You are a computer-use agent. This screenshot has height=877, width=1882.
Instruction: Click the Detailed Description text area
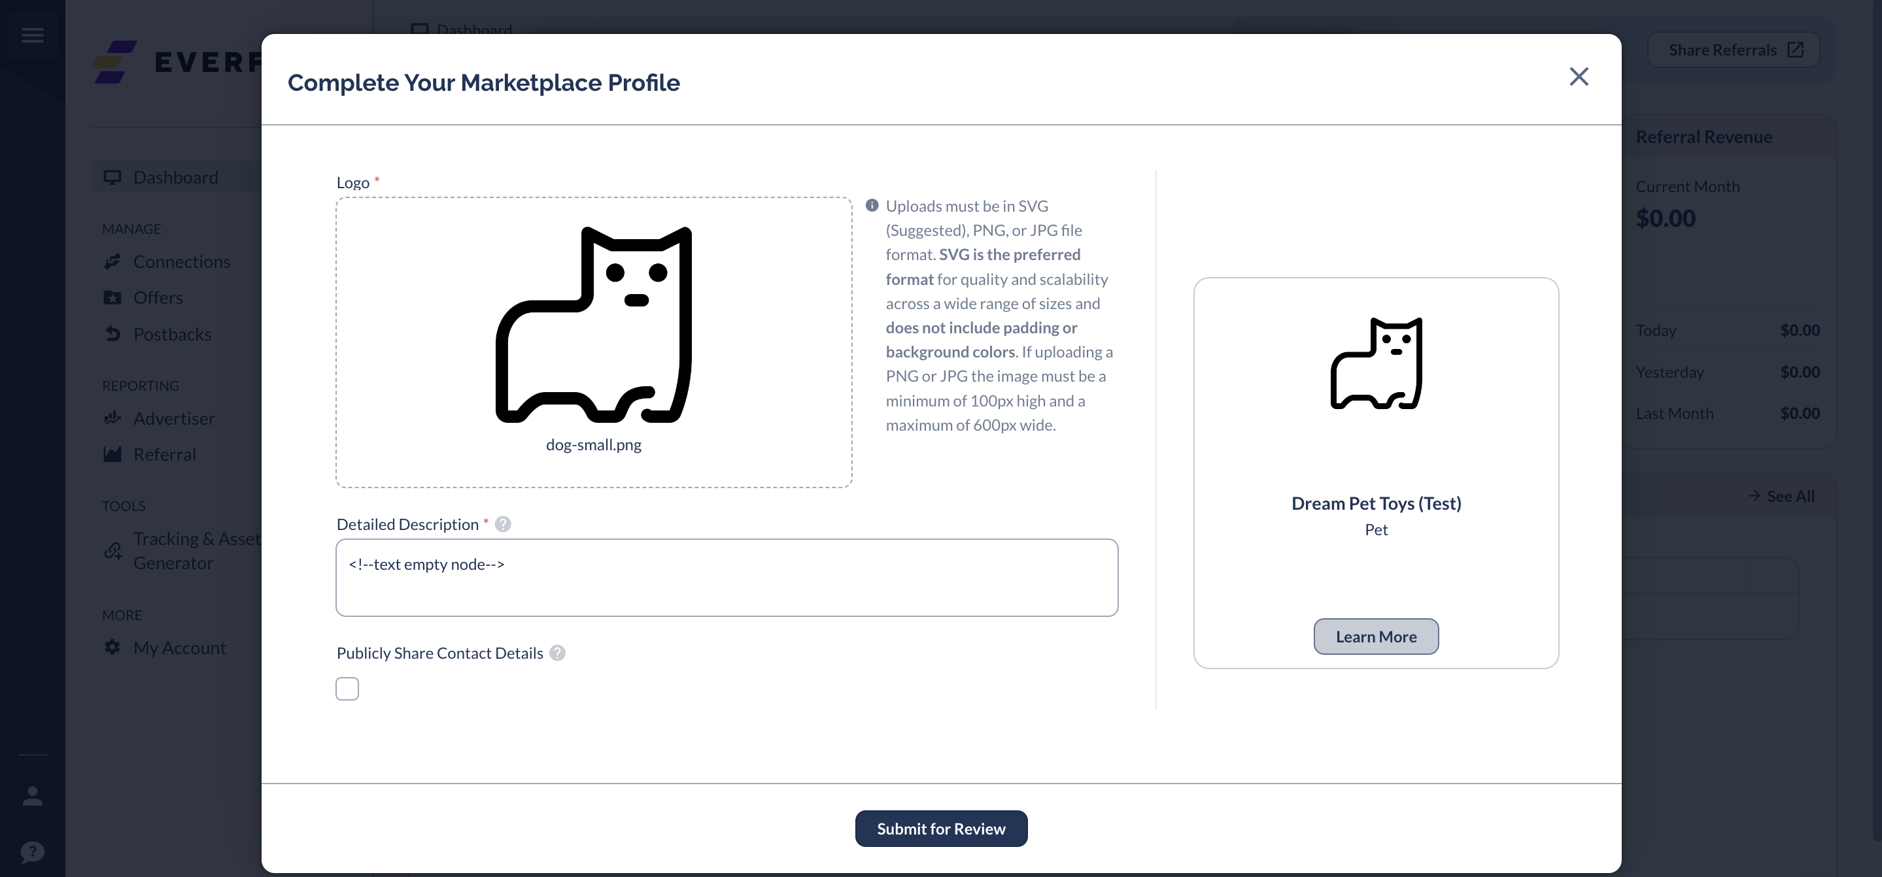(x=727, y=578)
